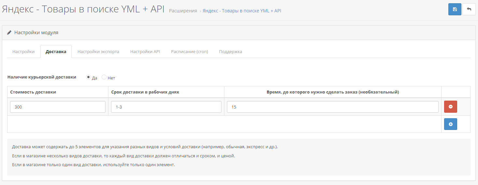Select the 'Нет' radio for courier delivery
The width and height of the screenshot is (478, 185).
(x=104, y=77)
